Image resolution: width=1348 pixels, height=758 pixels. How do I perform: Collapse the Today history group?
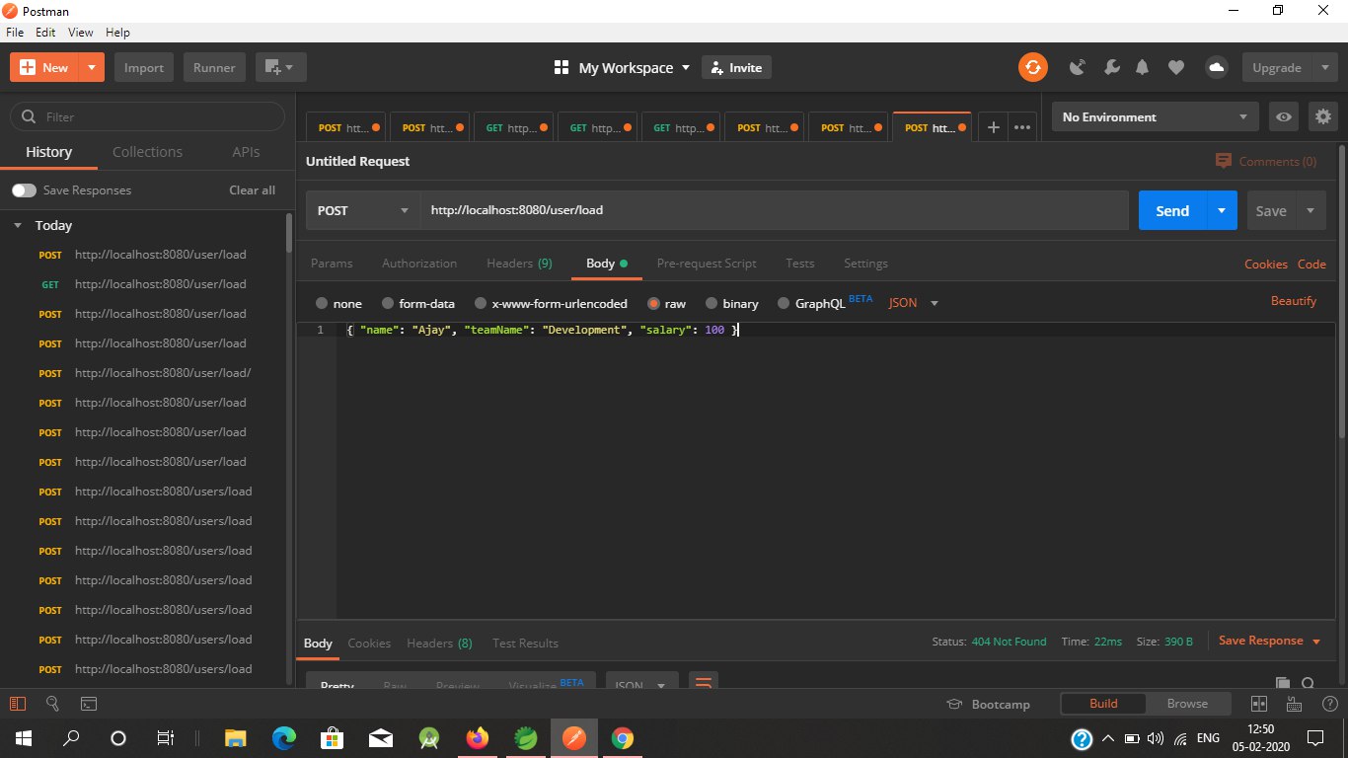click(18, 225)
